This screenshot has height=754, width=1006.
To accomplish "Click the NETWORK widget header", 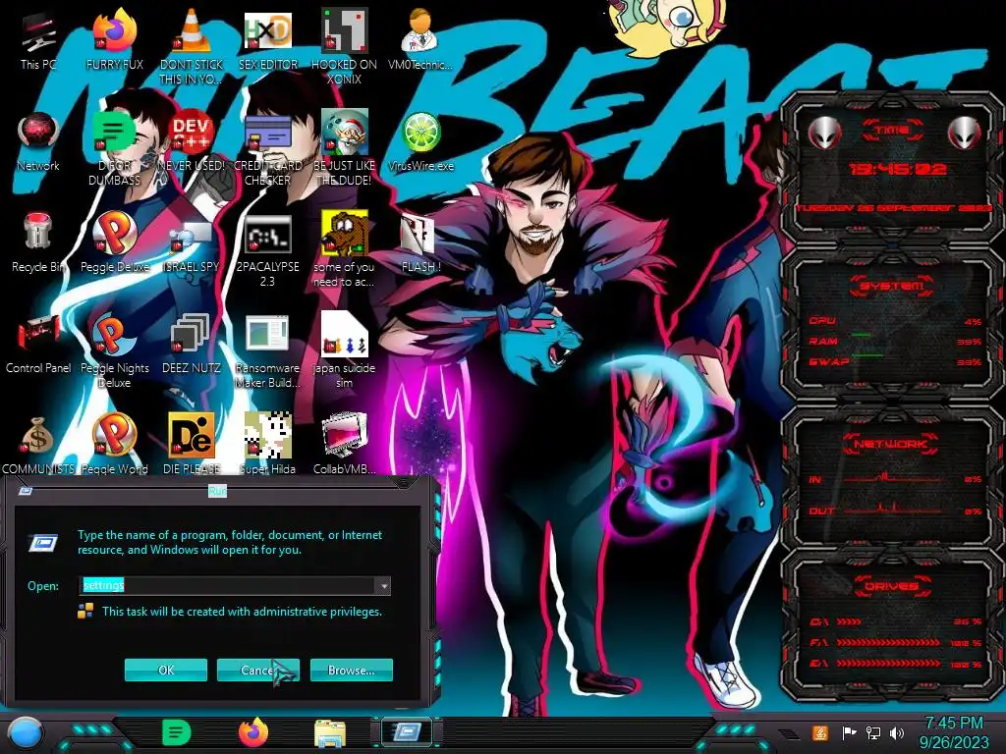I will click(x=892, y=444).
